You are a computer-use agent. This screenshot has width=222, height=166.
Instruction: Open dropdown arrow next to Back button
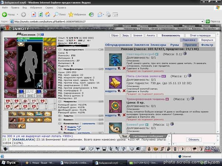click(x=17, y=14)
